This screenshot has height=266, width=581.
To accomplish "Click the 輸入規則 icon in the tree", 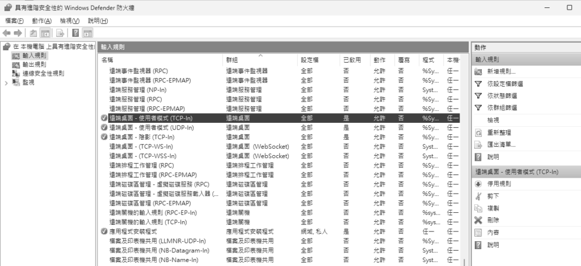I will (15, 56).
